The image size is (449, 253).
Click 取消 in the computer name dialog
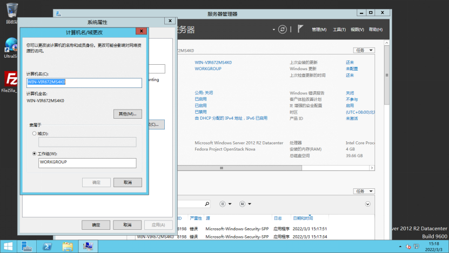coord(128,182)
